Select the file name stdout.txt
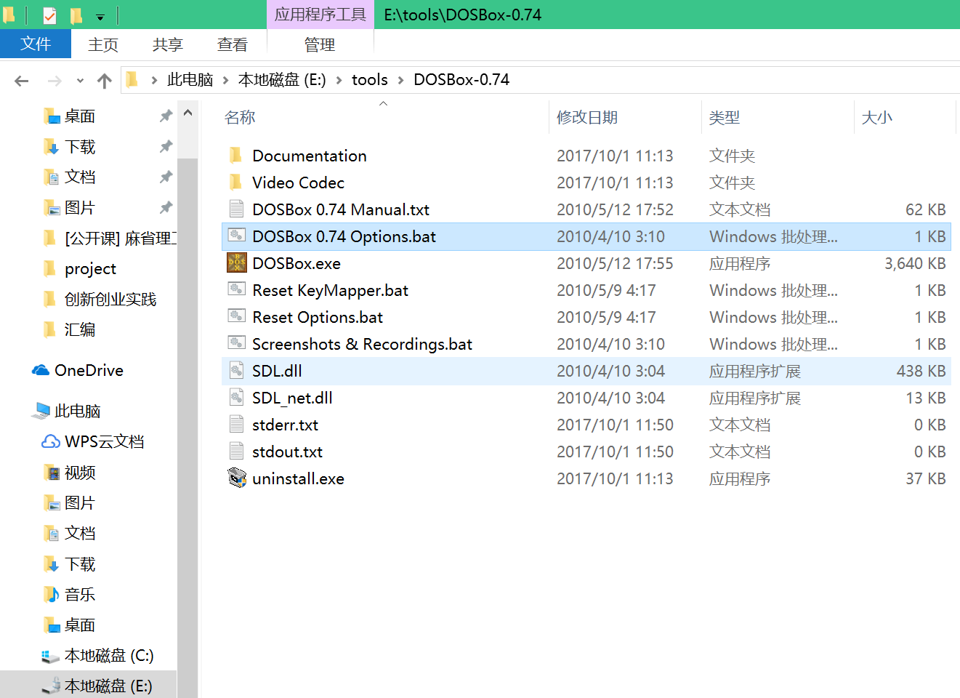 (x=287, y=452)
